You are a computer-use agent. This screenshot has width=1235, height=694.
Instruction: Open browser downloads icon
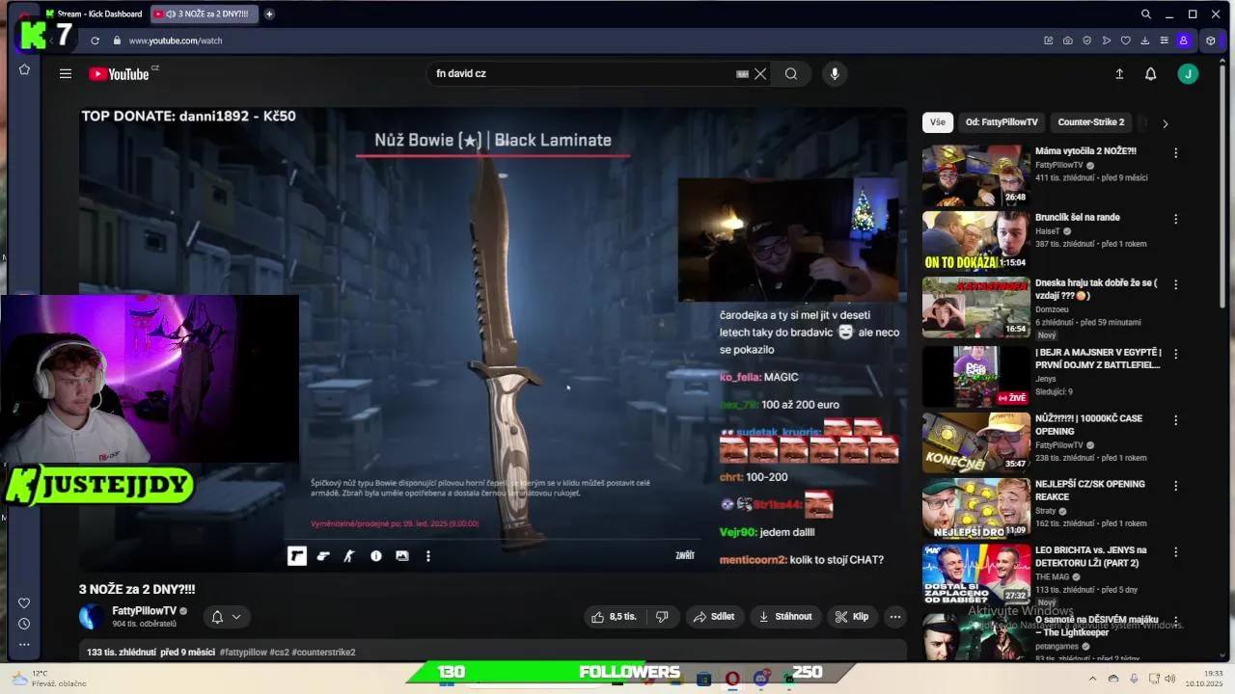pos(1144,40)
